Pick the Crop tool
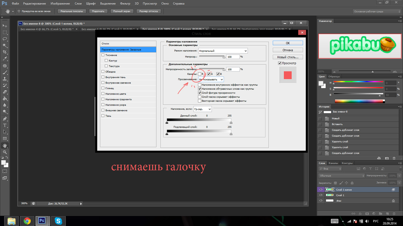The image size is (403, 226). click(x=5, y=52)
